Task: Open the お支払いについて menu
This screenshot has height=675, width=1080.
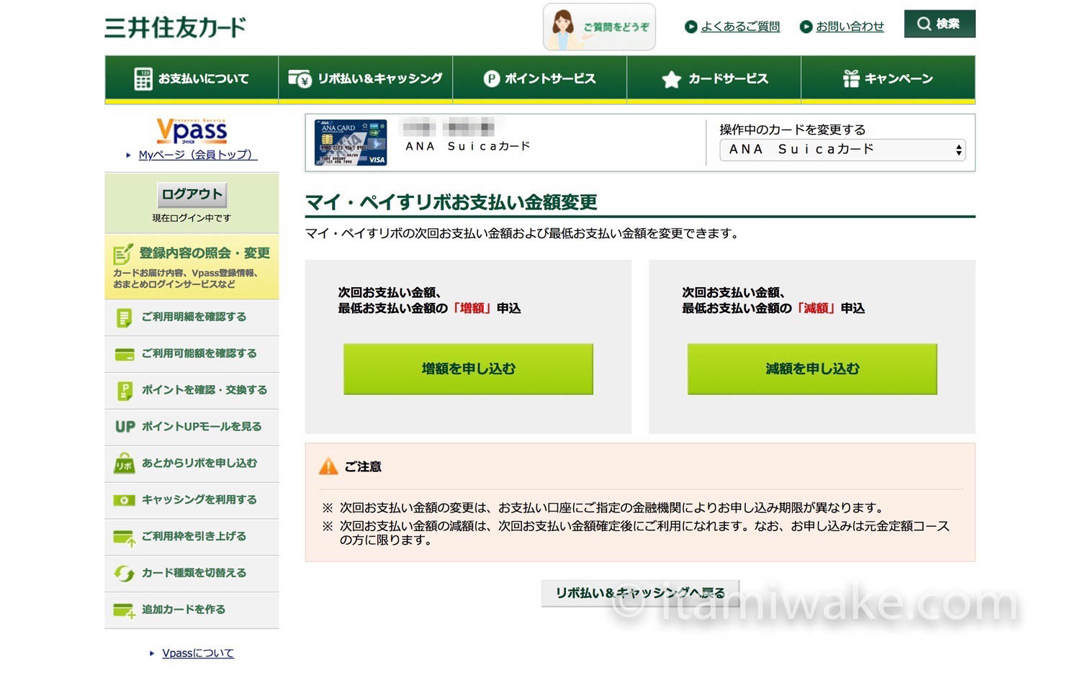Action: pos(192,78)
